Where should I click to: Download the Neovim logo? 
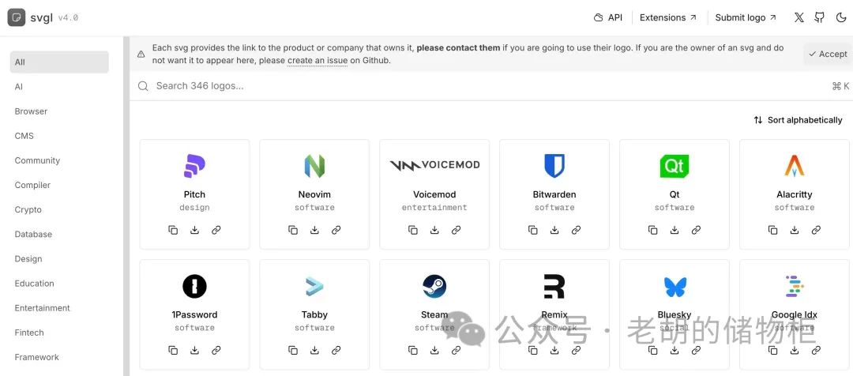[314, 230]
